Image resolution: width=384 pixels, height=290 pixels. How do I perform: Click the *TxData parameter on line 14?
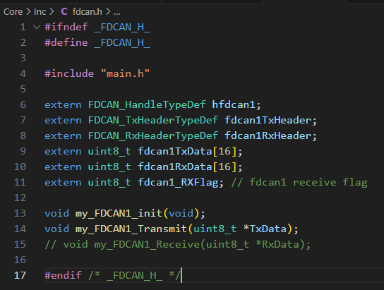click(x=265, y=229)
